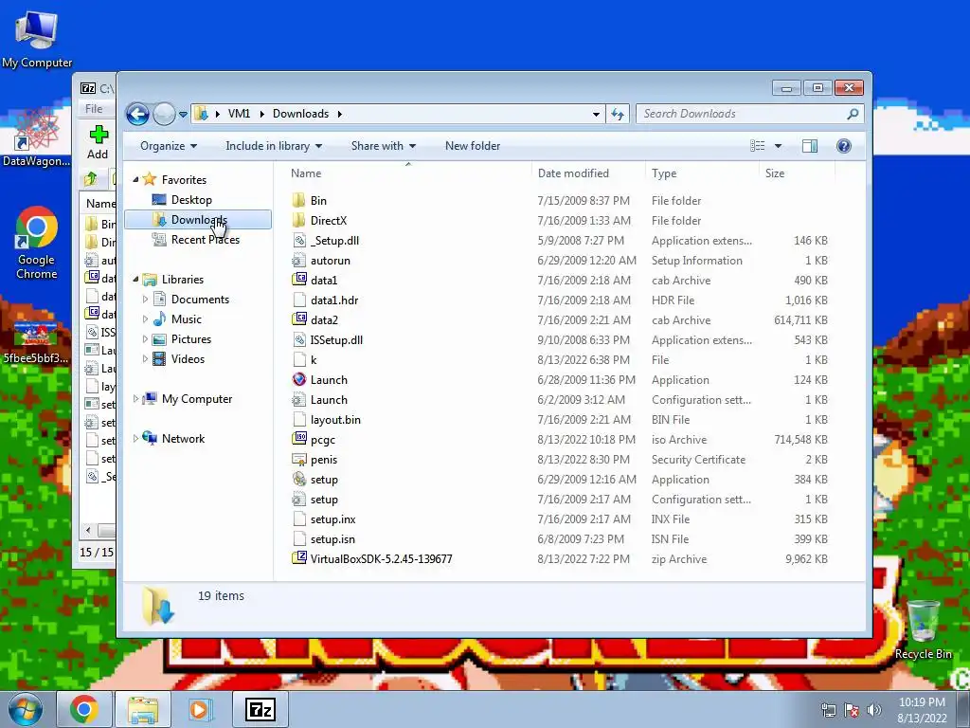Open the DataWagon desktop shortcut
The height and width of the screenshot is (728, 970).
pyautogui.click(x=37, y=136)
